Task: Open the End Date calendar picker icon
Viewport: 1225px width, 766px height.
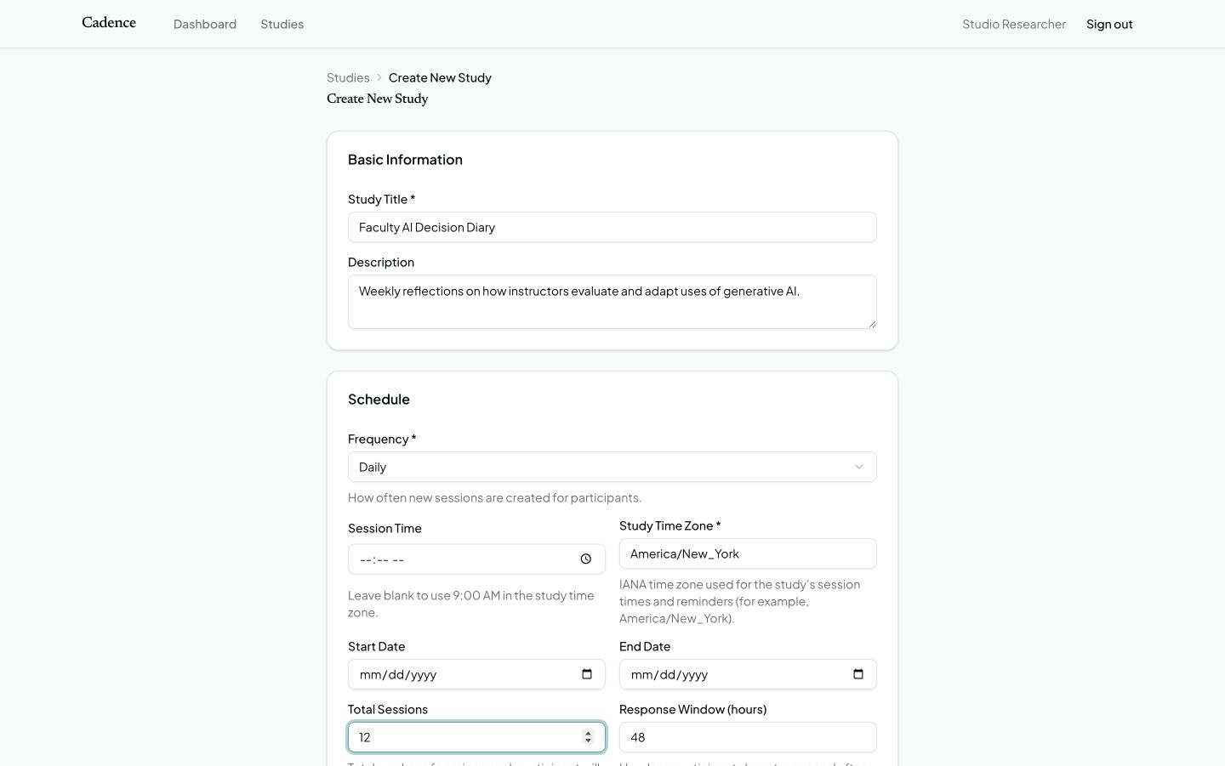Action: (858, 674)
